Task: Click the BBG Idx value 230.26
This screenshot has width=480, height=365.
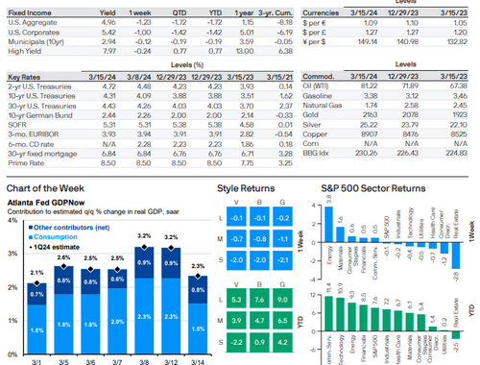Action: [367, 153]
